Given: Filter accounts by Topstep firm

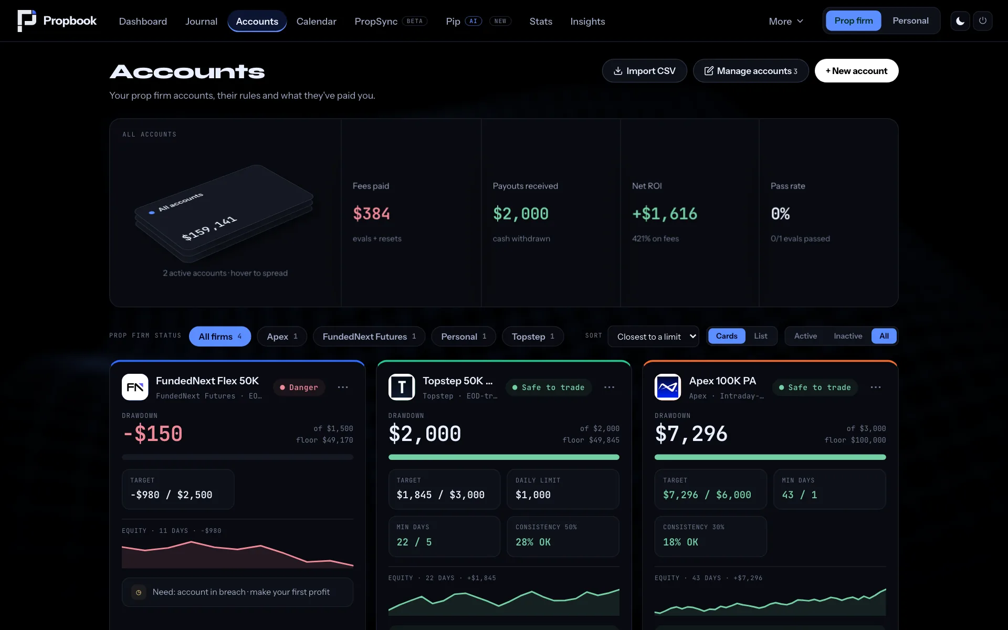Looking at the screenshot, I should pyautogui.click(x=533, y=337).
